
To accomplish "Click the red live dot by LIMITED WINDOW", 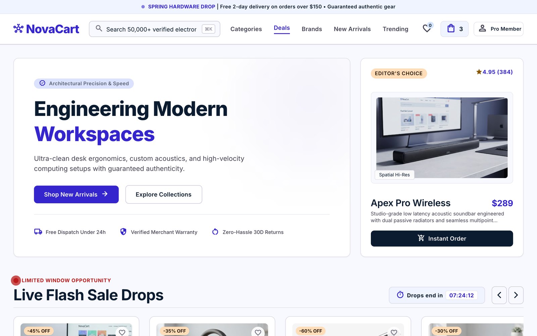I will tap(16, 280).
